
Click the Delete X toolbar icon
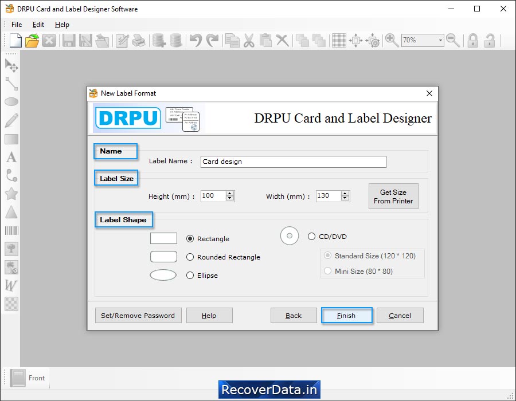click(x=282, y=41)
